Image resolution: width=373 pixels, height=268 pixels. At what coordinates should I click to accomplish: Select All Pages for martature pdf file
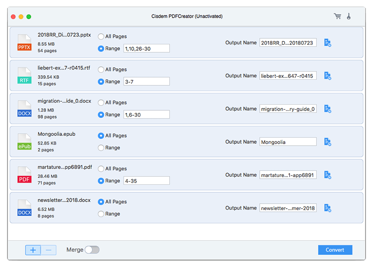[101, 169]
